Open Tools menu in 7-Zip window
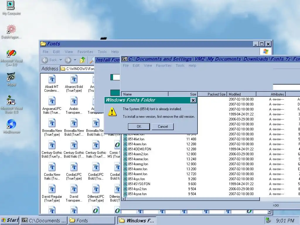Viewport: 300px width, 225px height. click(x=180, y=65)
